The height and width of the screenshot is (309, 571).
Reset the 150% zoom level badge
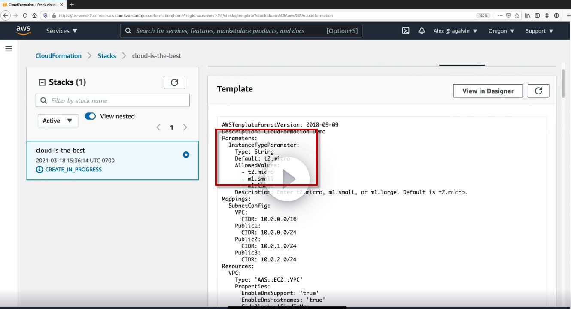(483, 15)
